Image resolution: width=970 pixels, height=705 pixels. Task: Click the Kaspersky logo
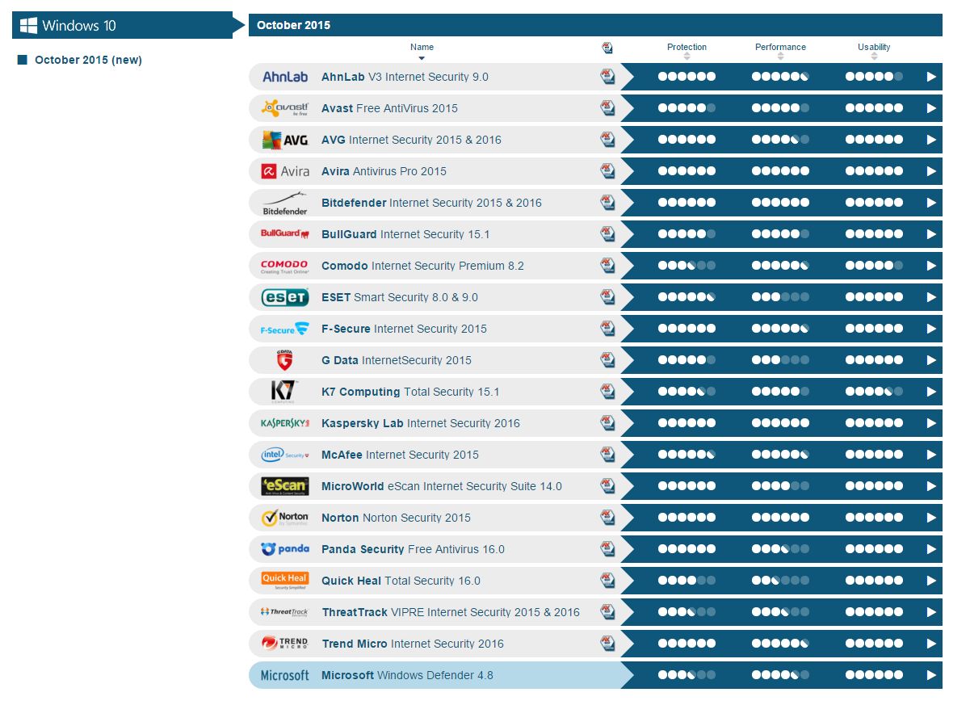click(x=285, y=423)
